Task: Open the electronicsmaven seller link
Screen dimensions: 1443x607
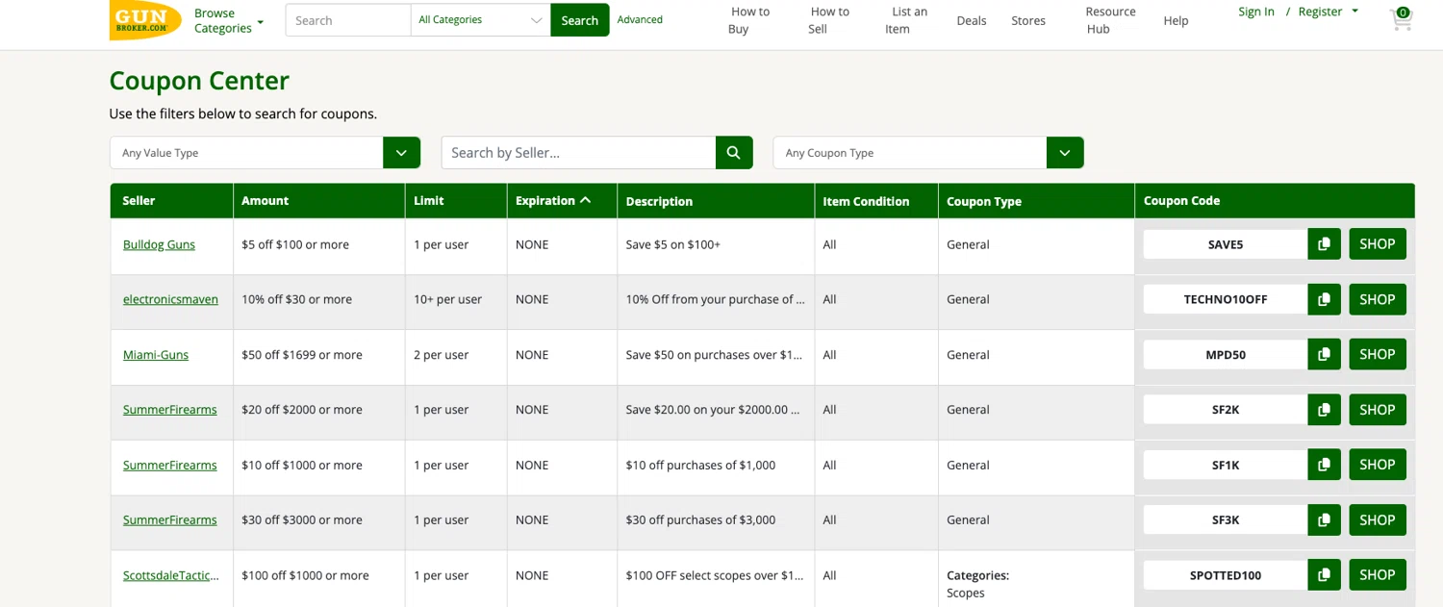Action: (170, 299)
